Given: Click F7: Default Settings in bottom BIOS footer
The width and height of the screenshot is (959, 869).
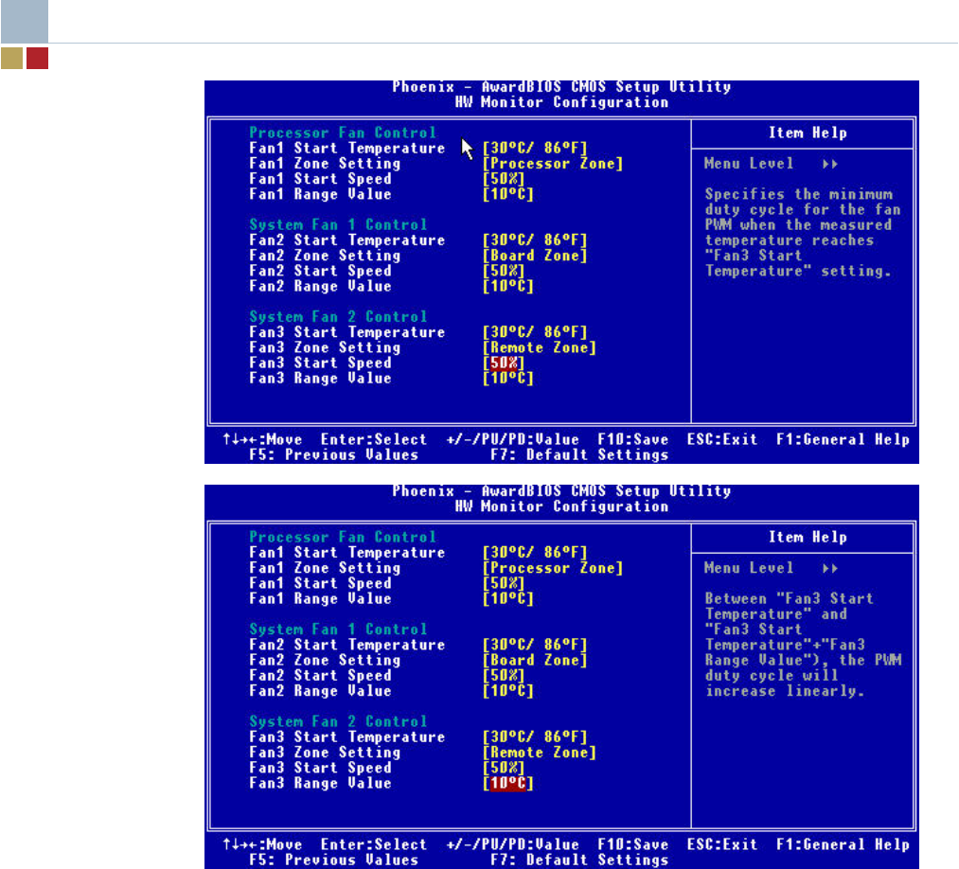Looking at the screenshot, I should pyautogui.click(x=579, y=860).
